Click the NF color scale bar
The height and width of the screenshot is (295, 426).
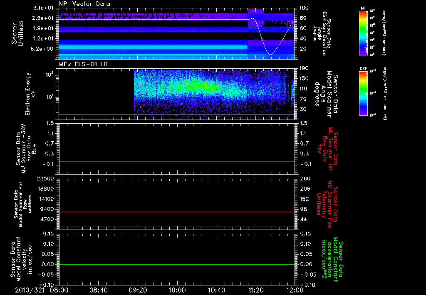click(364, 32)
